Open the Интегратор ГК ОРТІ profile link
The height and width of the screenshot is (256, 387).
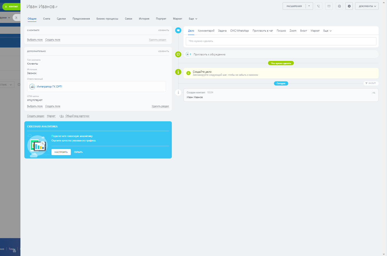pyautogui.click(x=49, y=87)
